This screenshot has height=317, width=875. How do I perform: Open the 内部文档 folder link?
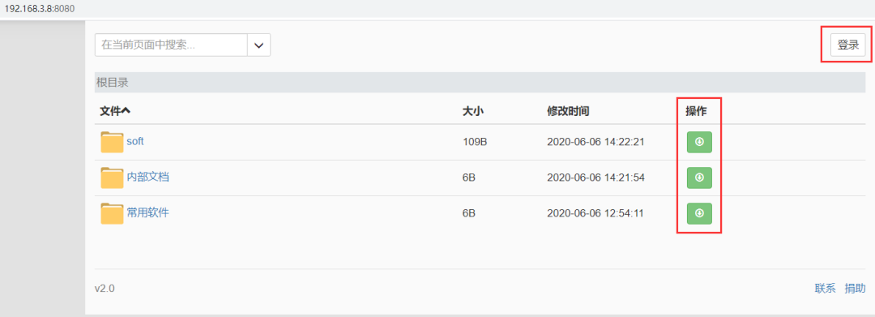click(148, 178)
